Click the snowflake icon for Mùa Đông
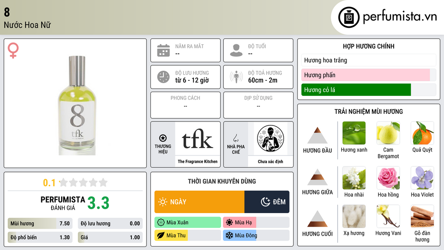 tap(229, 235)
